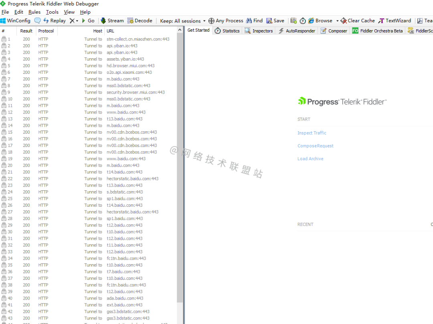Image resolution: width=433 pixels, height=324 pixels.
Task: Click lock icon of session 30
Action: (x=4, y=231)
